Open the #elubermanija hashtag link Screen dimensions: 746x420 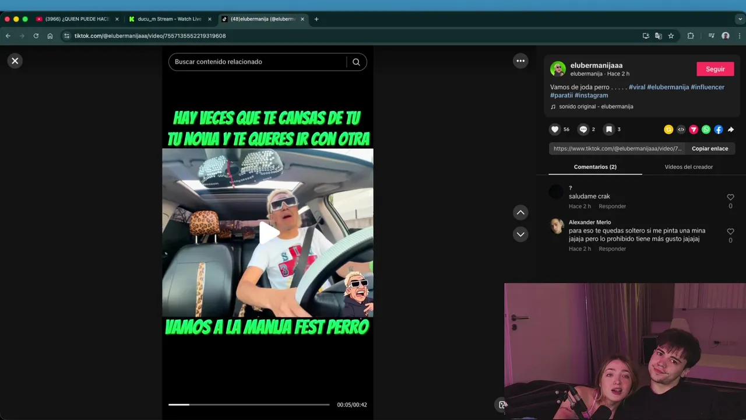tap(668, 87)
